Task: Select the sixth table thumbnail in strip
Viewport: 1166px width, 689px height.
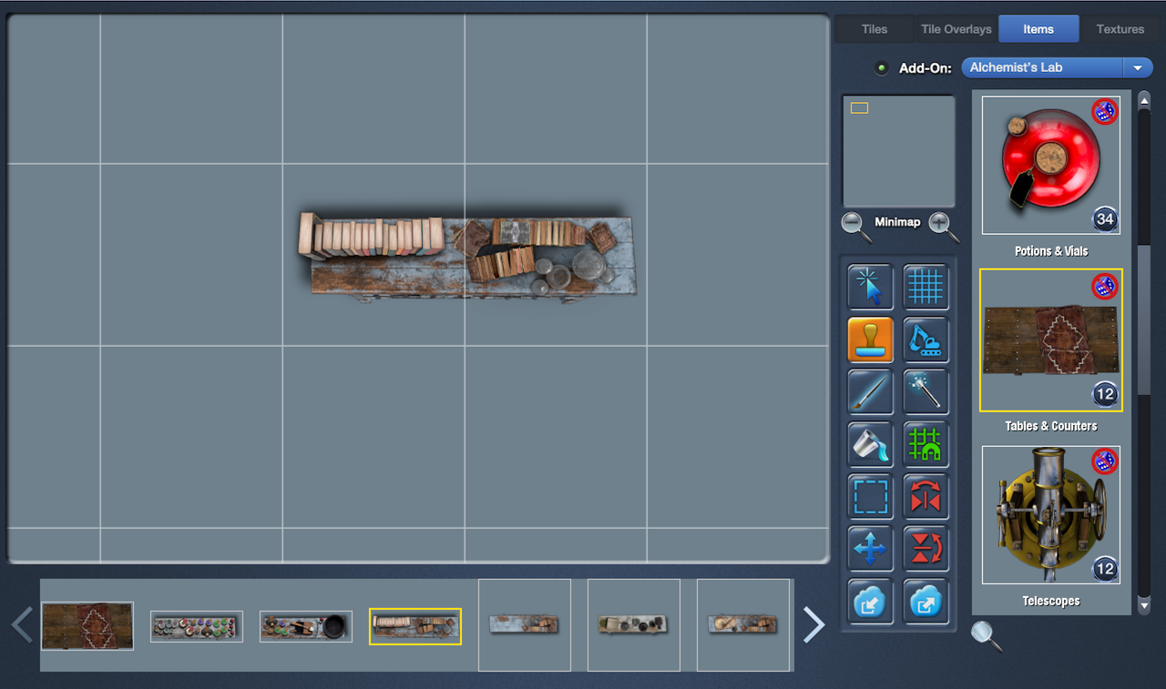Action: (x=634, y=625)
